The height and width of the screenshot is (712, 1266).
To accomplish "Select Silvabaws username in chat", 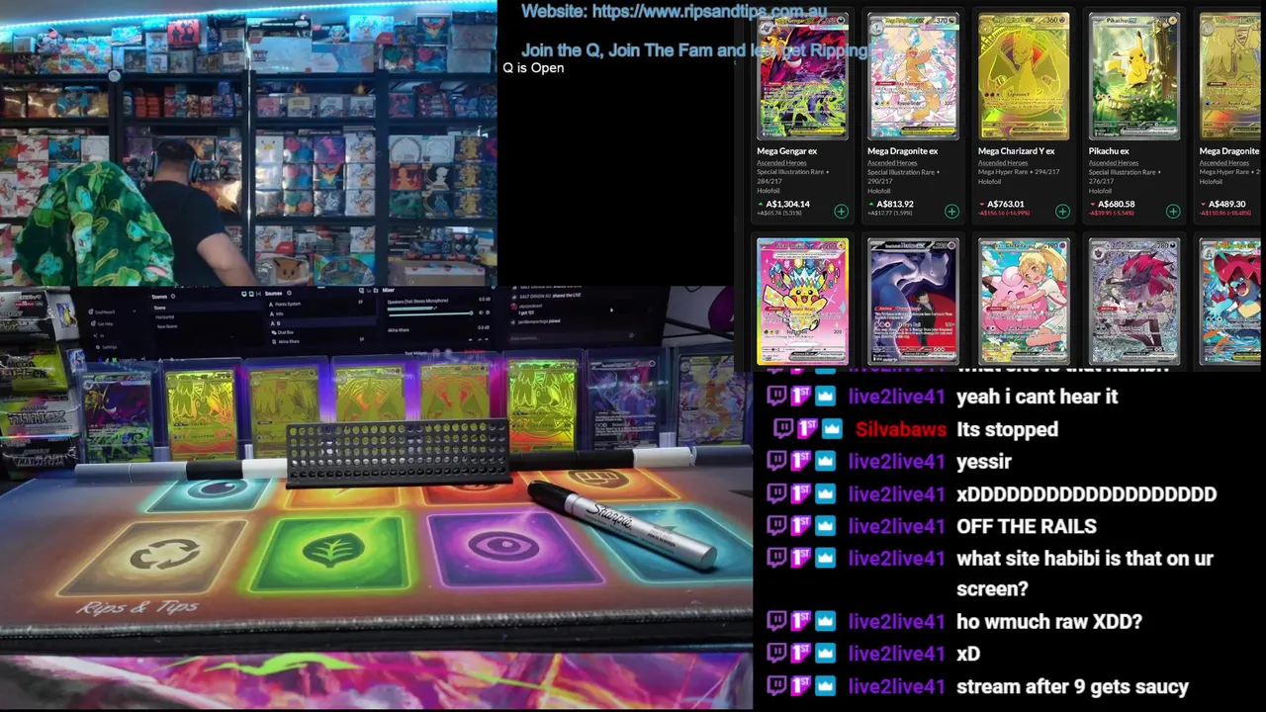I will (900, 429).
